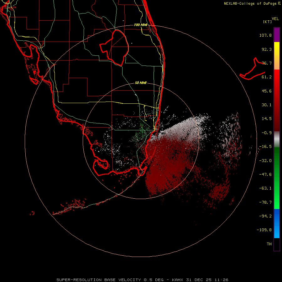The height and width of the screenshot is (282, 282).
Task: Select the -109.8 legend value
Action: (264, 230)
